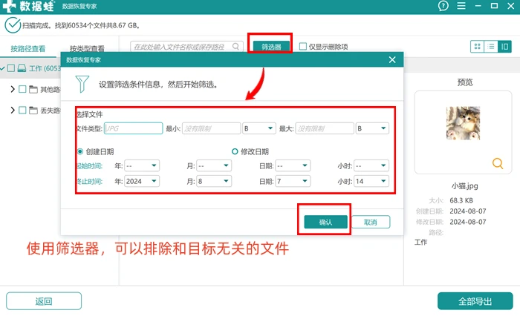Enable 仅显示删除项 checkbox
The image size is (520, 316).
pos(303,47)
